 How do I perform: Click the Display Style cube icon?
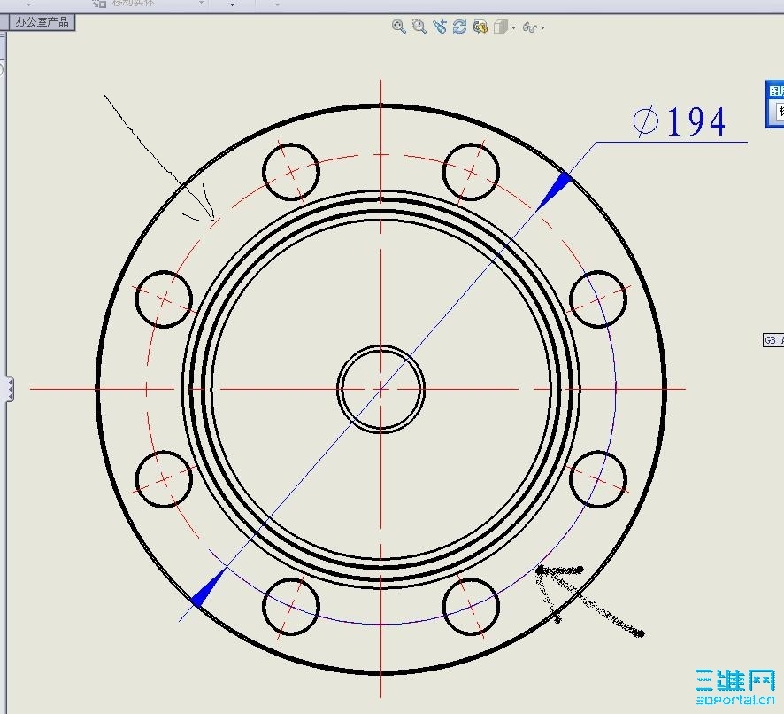pos(501,27)
